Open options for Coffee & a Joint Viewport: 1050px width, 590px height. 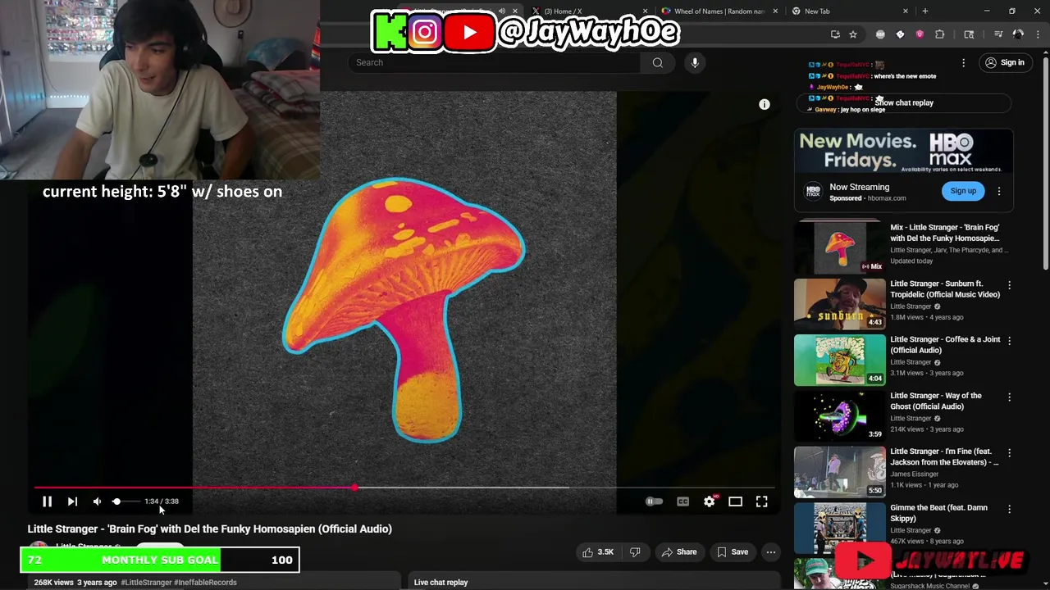click(1010, 341)
